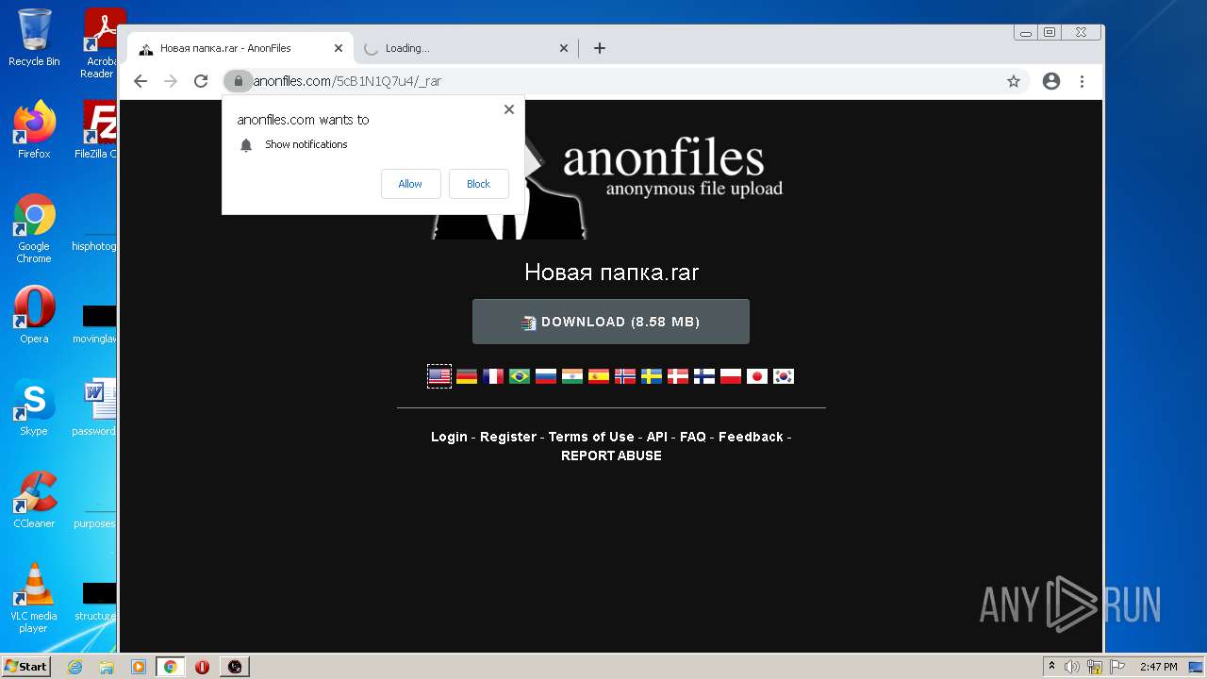Open a new tab with plus

(600, 48)
